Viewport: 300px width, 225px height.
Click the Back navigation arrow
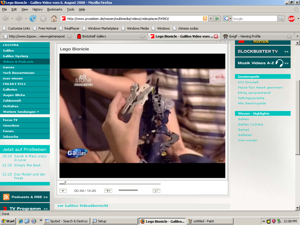coord(6,18)
